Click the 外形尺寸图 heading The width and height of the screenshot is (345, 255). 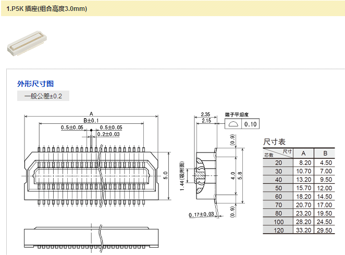pyautogui.click(x=35, y=83)
